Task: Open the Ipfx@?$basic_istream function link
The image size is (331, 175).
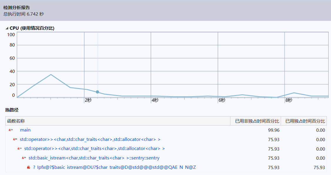Action: click(115, 167)
